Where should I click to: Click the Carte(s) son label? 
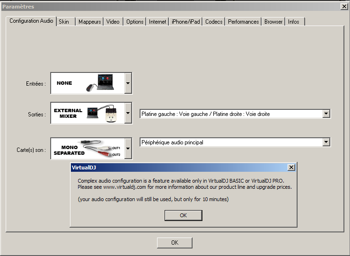click(x=31, y=150)
